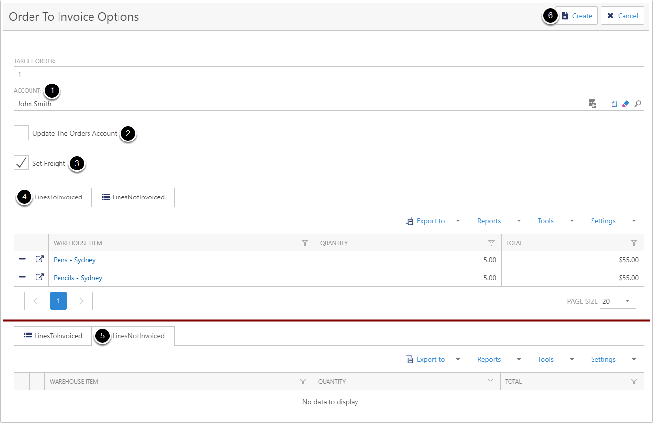Go to the next page arrow
The image size is (653, 423).
pyautogui.click(x=81, y=301)
